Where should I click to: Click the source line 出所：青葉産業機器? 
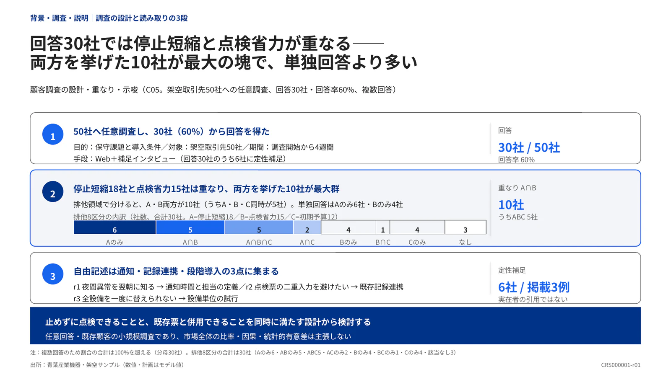[107, 365]
